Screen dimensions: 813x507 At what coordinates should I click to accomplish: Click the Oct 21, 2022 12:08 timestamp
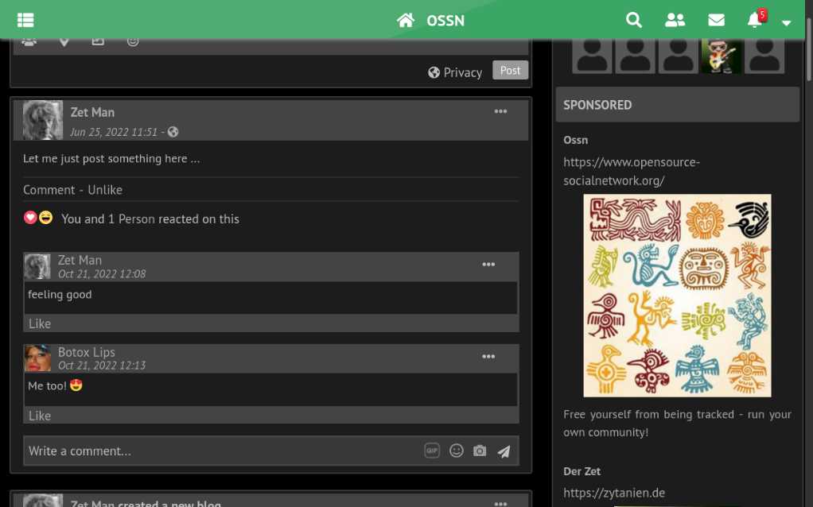pyautogui.click(x=102, y=274)
